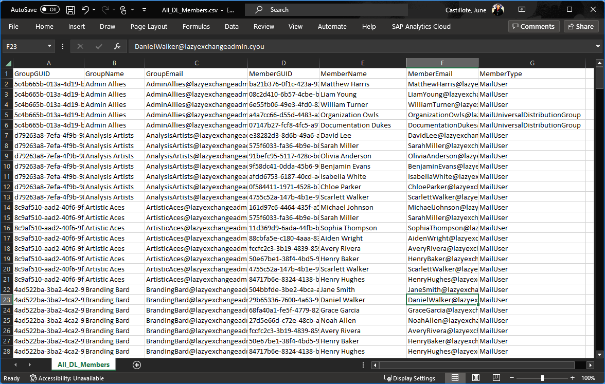Image resolution: width=605 pixels, height=384 pixels.
Task: Click the Share button
Action: pos(581,26)
